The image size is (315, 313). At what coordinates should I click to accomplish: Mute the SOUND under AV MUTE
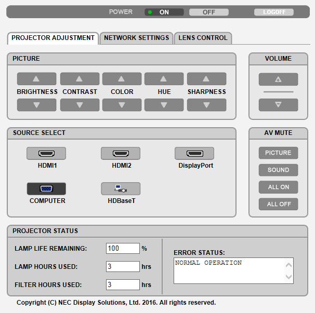coord(278,170)
